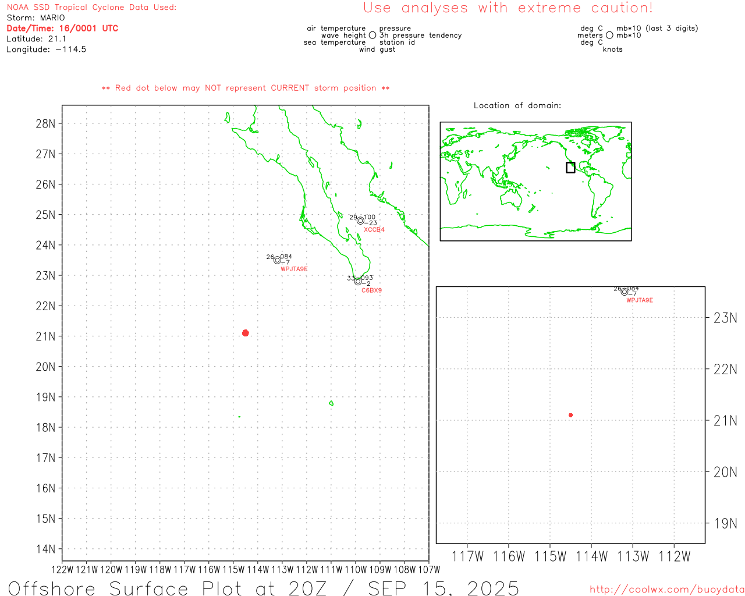Click wind gust legend label

pyautogui.click(x=377, y=49)
